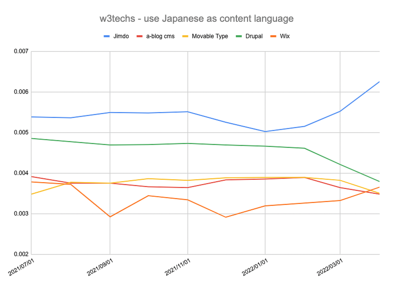Select the Jimdo legend label
The height and width of the screenshot is (288, 393).
(122, 36)
